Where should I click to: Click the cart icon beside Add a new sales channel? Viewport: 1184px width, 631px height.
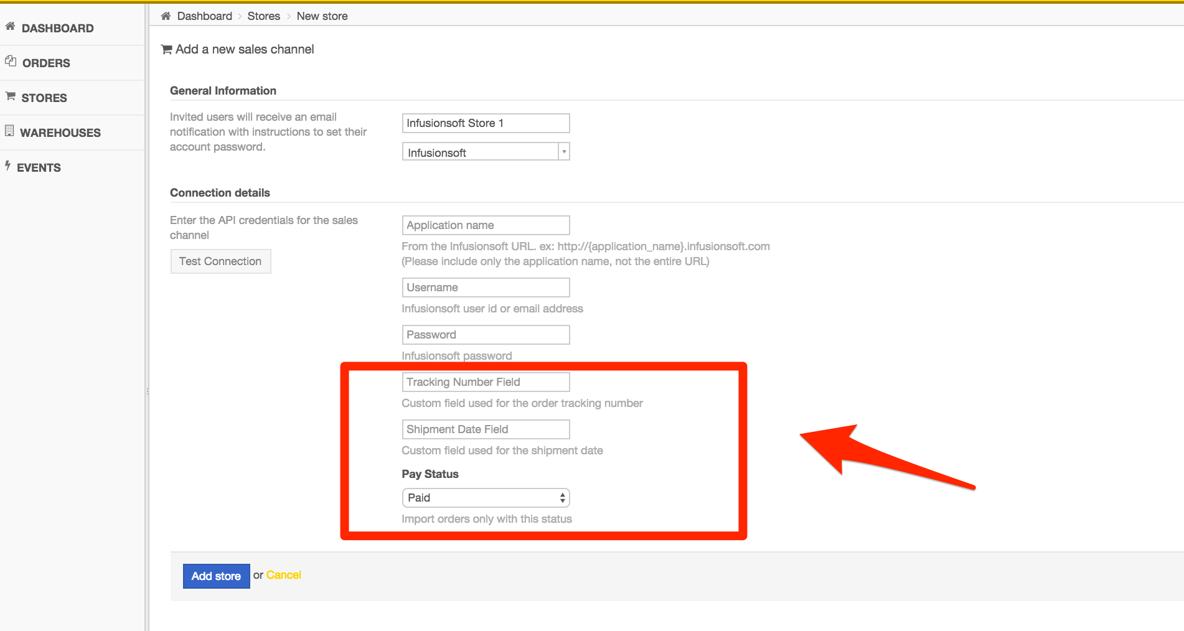pyautogui.click(x=166, y=49)
